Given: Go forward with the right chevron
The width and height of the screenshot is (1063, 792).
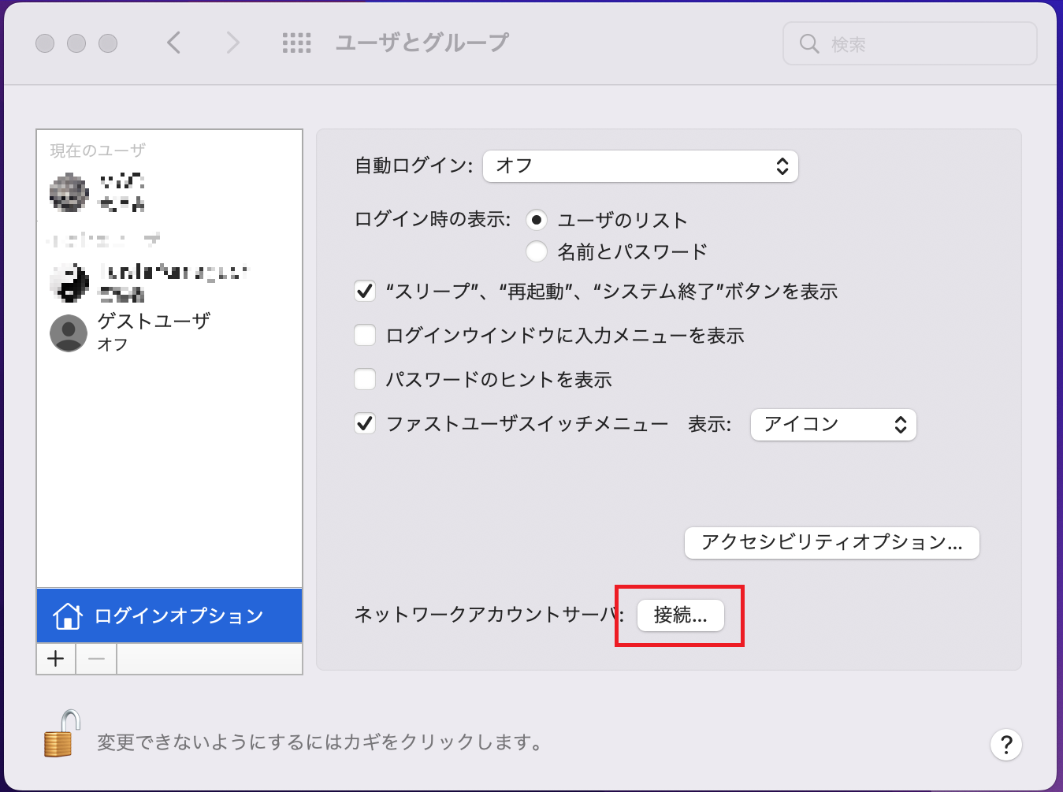Looking at the screenshot, I should [232, 43].
